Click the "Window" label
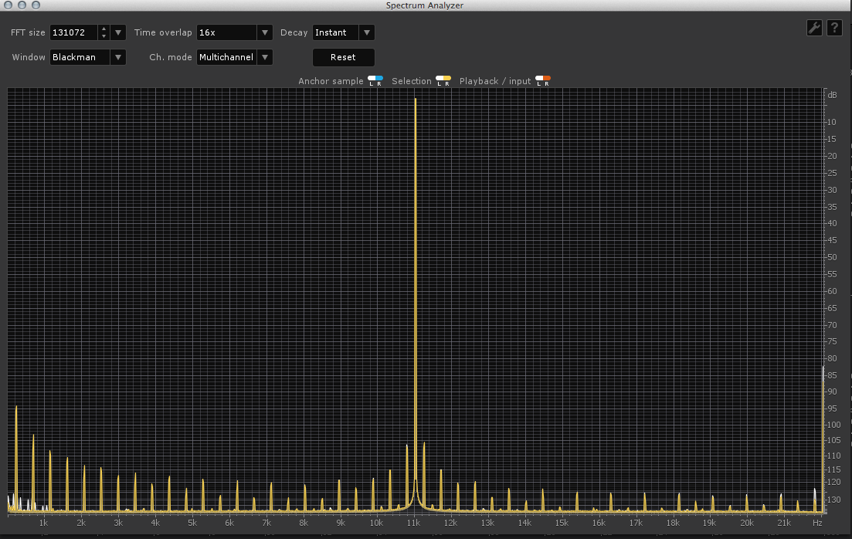 click(x=29, y=57)
